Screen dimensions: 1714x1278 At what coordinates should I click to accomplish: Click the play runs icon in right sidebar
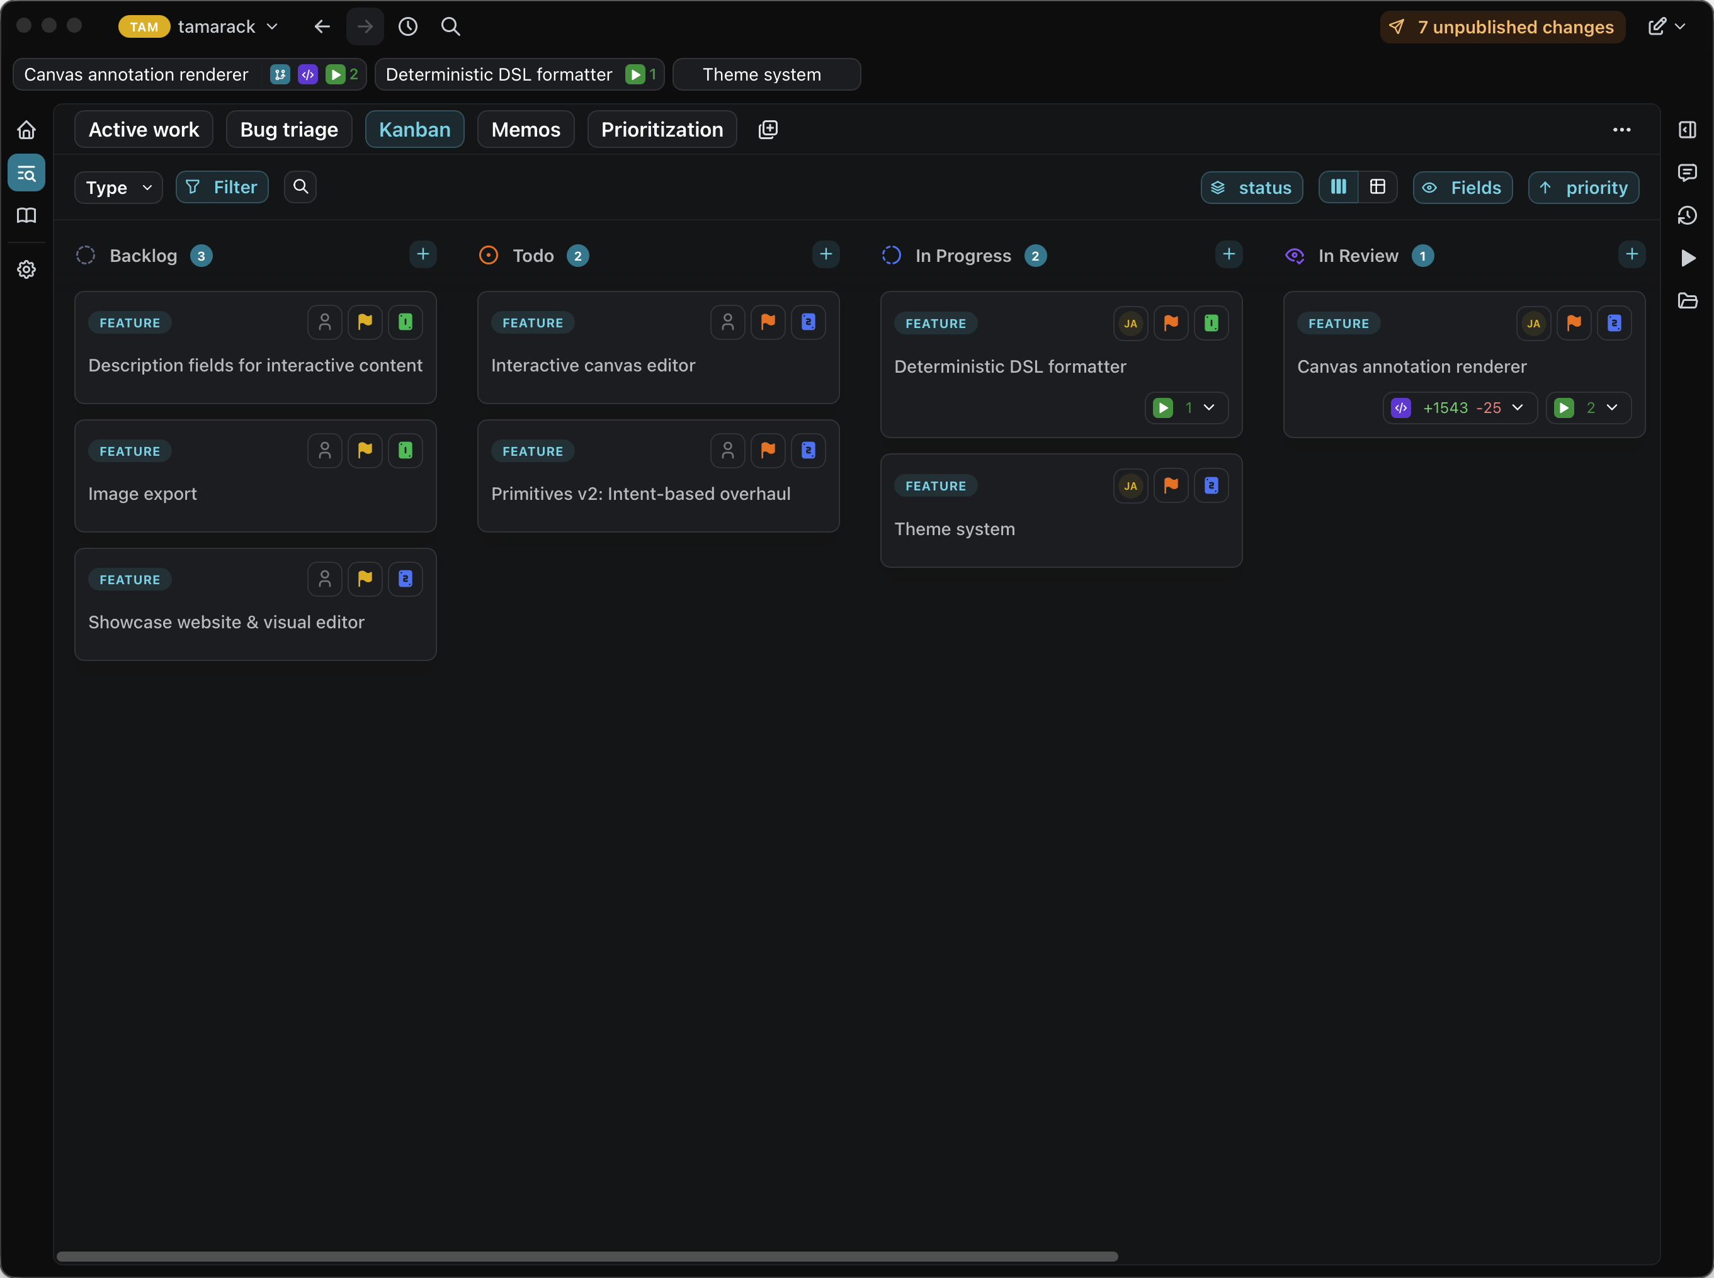[1688, 257]
